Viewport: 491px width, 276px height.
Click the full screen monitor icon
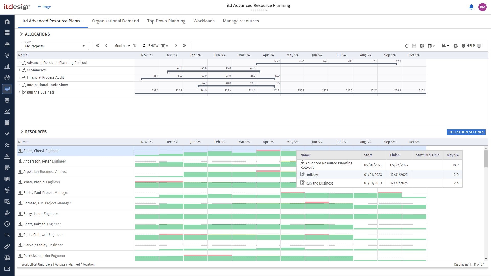[479, 46]
